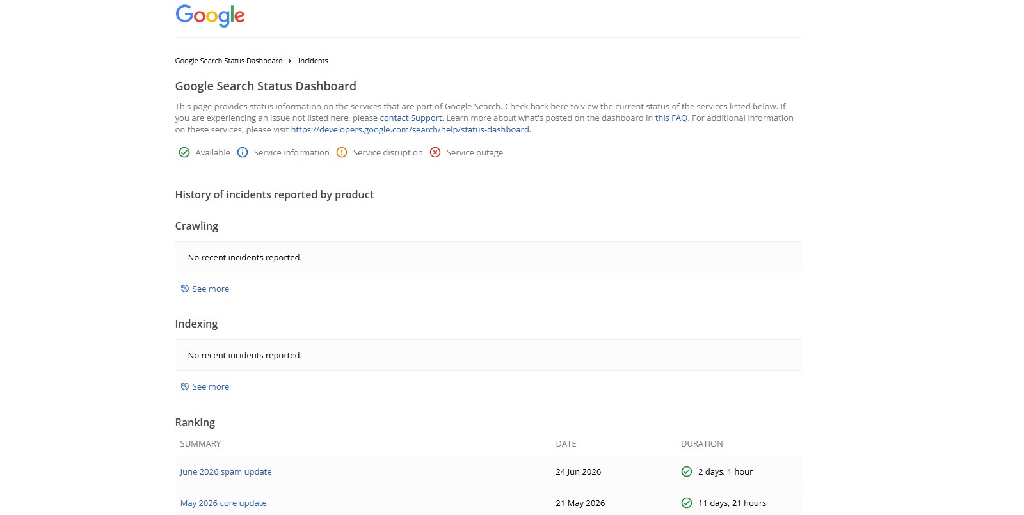Click the 11 days, 21 hours duration

point(732,503)
